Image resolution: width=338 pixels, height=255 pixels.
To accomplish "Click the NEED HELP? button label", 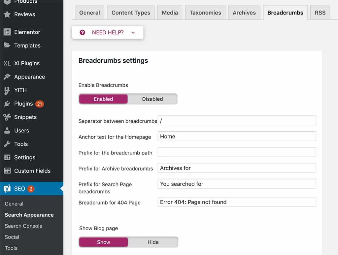I will pyautogui.click(x=108, y=33).
